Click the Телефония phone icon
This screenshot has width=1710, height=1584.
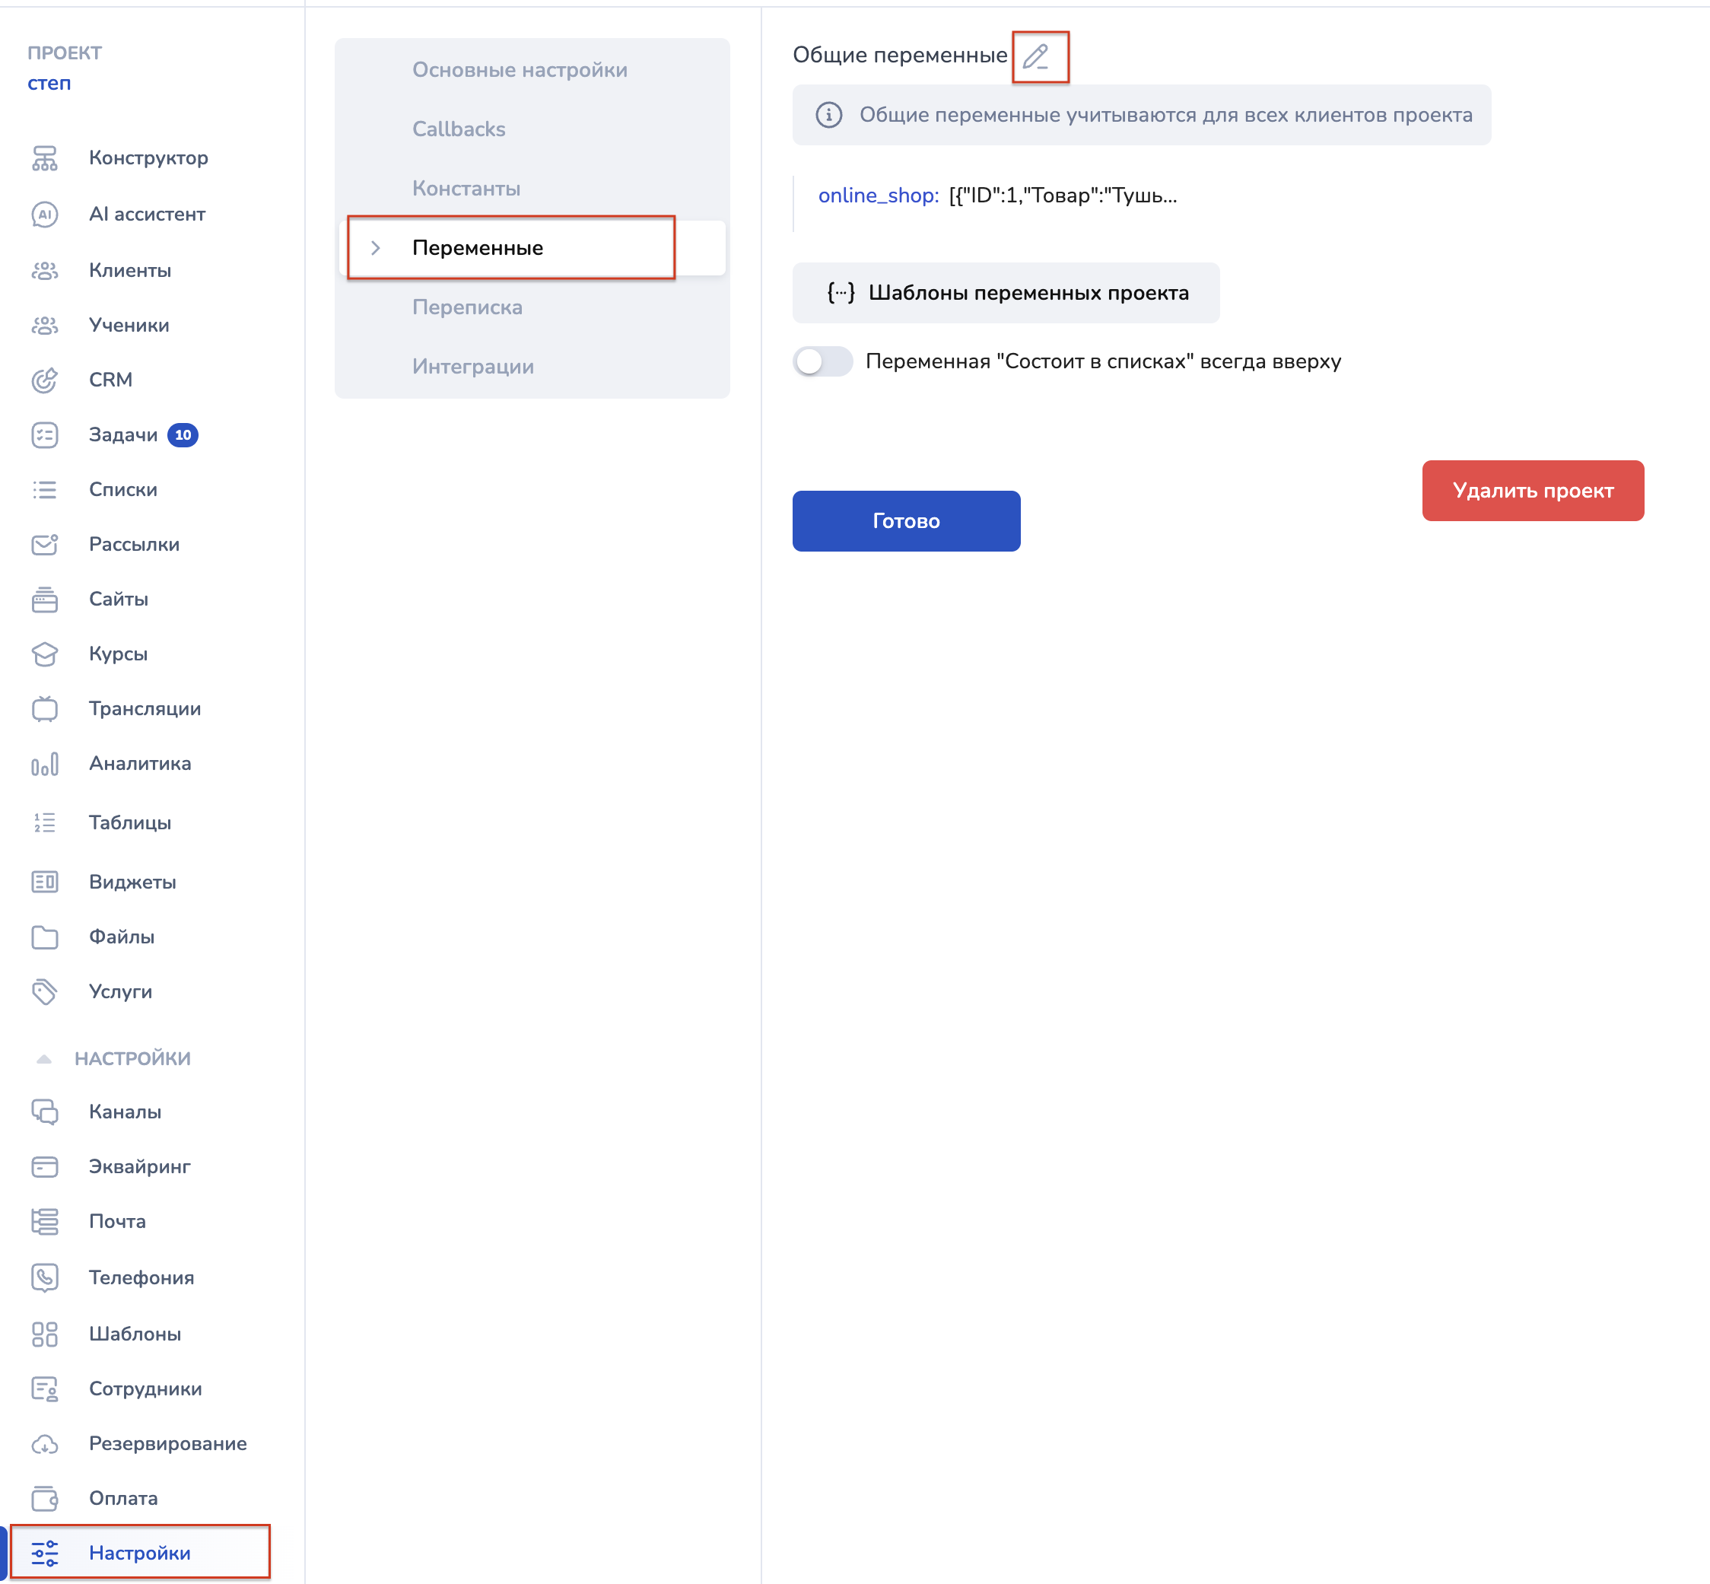click(x=45, y=1277)
